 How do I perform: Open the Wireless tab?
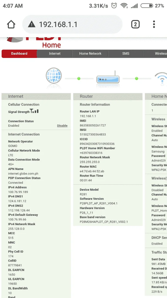[x=155, y=54]
